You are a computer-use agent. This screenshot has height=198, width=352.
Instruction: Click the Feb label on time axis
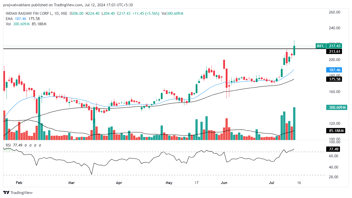19,183
